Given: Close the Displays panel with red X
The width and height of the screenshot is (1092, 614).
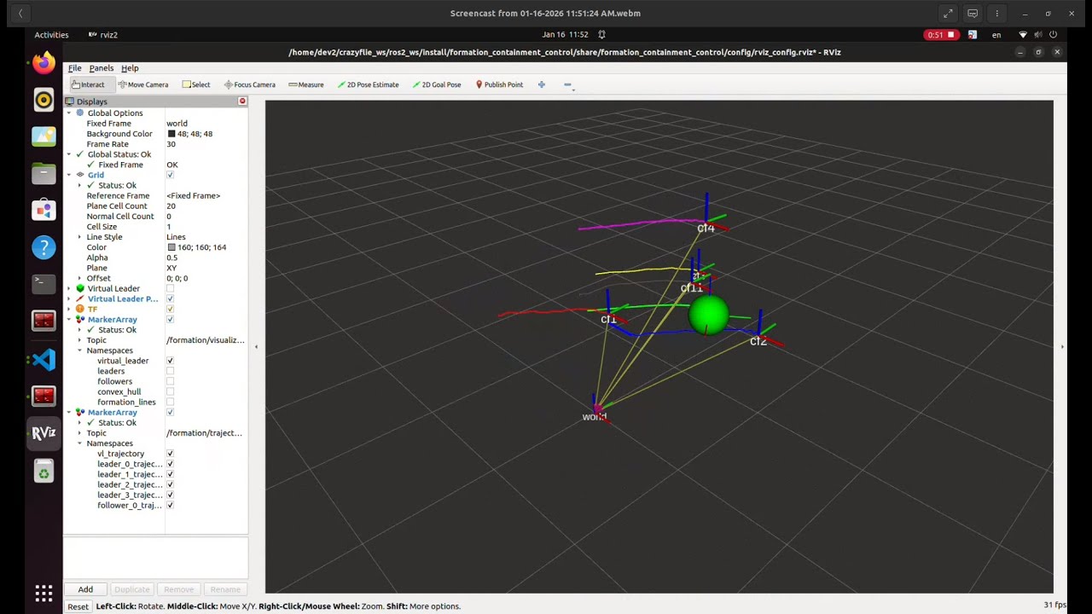Looking at the screenshot, I should (242, 101).
